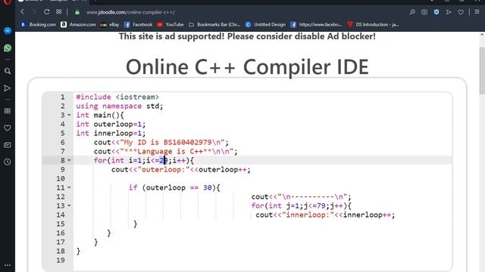This screenshot has height=272, width=485.
Task: Click 'for(int j=1;j<=79;j++){' line
Action: tap(302, 206)
